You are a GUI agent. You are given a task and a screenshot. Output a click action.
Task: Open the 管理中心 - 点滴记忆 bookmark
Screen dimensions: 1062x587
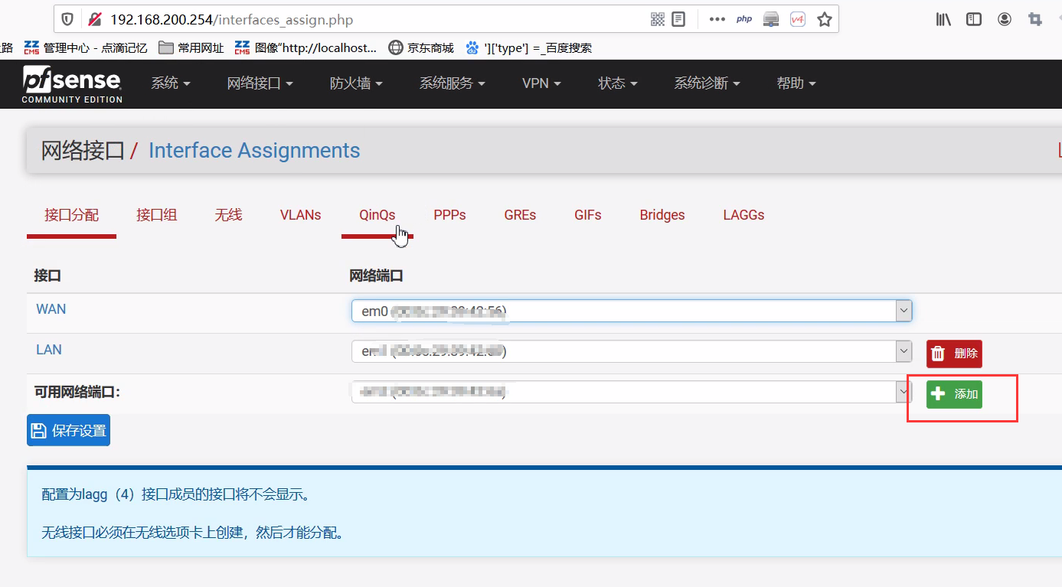point(86,47)
